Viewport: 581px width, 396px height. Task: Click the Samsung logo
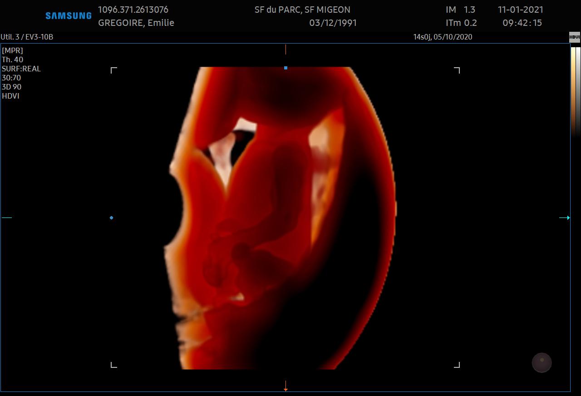coord(68,16)
